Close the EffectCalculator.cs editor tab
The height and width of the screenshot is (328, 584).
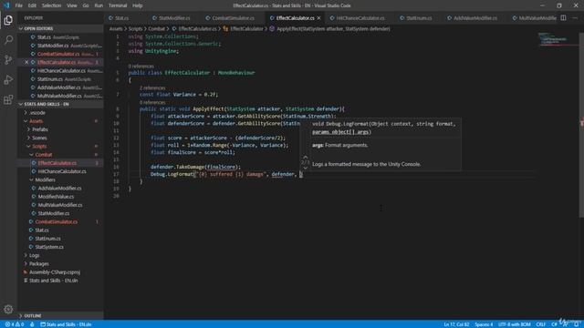[x=318, y=18]
